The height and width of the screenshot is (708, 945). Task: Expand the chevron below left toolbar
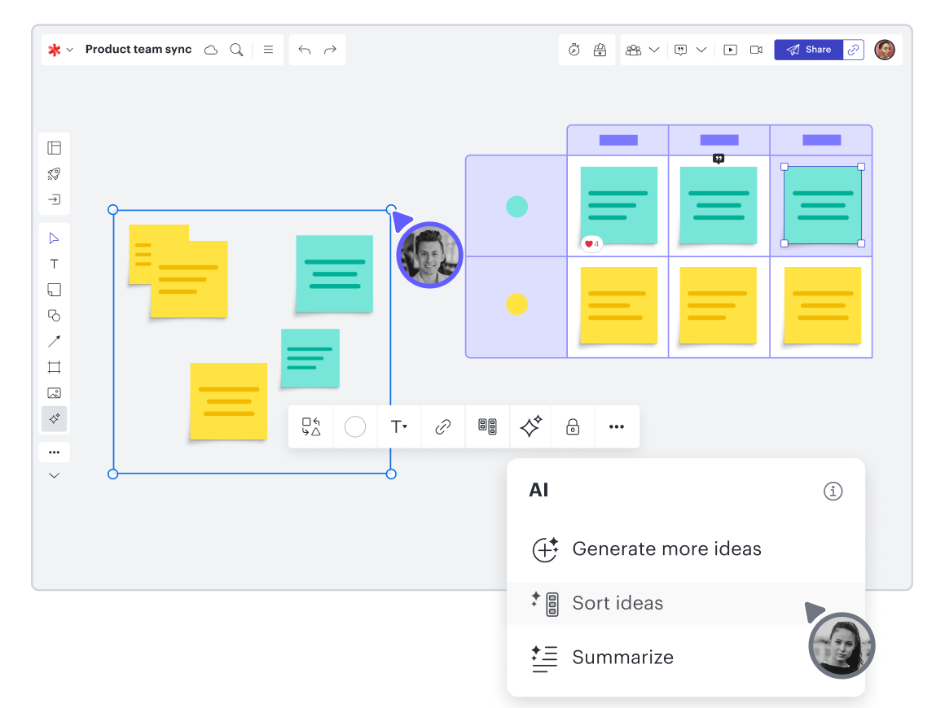pyautogui.click(x=54, y=475)
